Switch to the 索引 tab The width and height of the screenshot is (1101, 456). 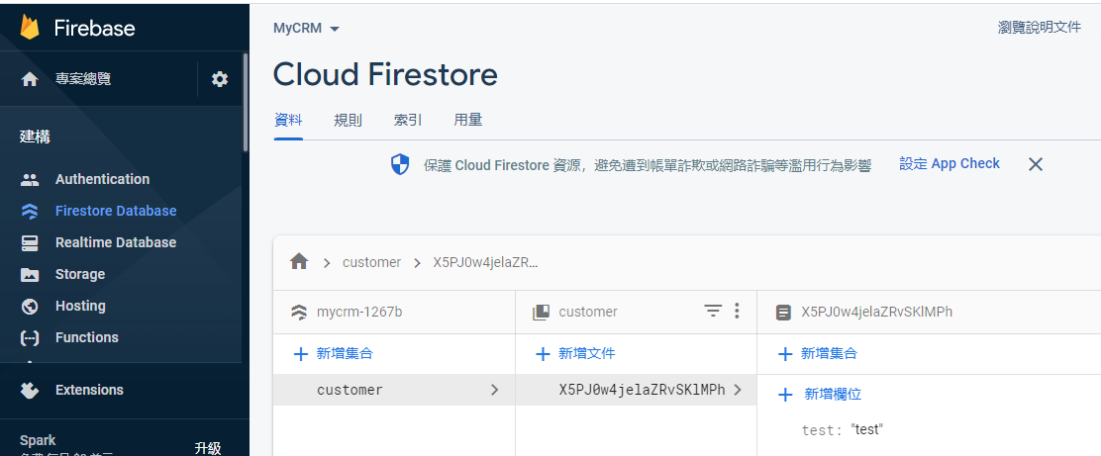(x=408, y=120)
